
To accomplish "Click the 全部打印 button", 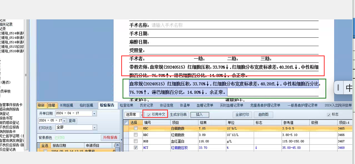I will coord(242,115).
